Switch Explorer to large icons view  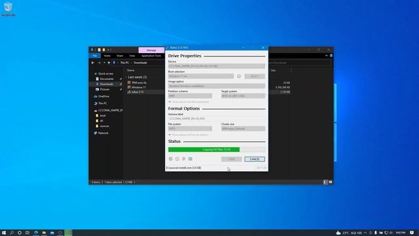pos(330,182)
